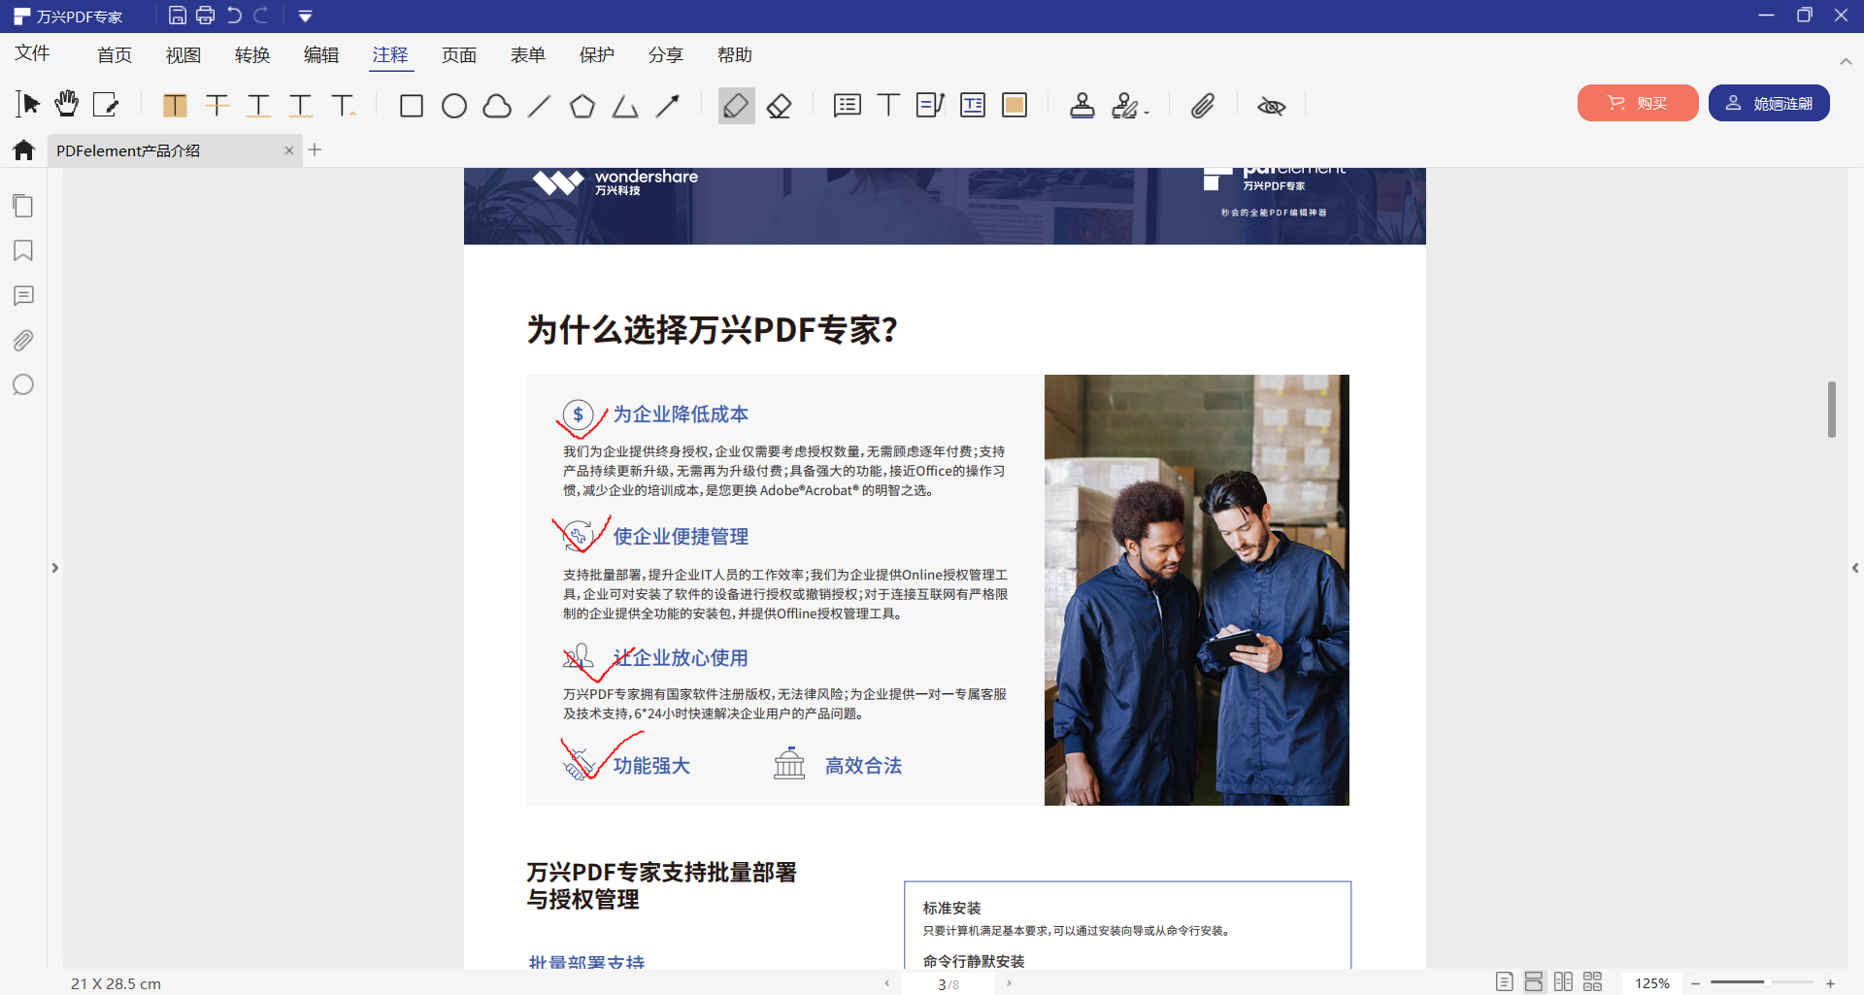Collapse the ribbon with top-right chevron
This screenshot has height=995, width=1864.
point(1846,61)
